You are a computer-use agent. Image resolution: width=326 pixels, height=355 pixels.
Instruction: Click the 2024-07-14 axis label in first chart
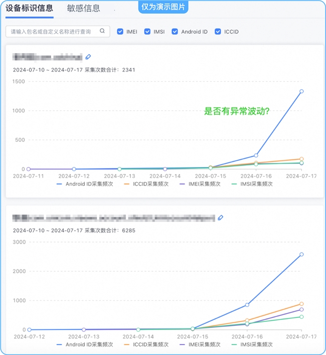coord(165,176)
